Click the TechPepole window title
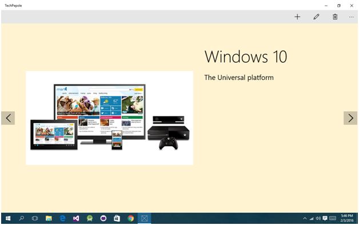The height and width of the screenshot is (225, 359). click(13, 6)
